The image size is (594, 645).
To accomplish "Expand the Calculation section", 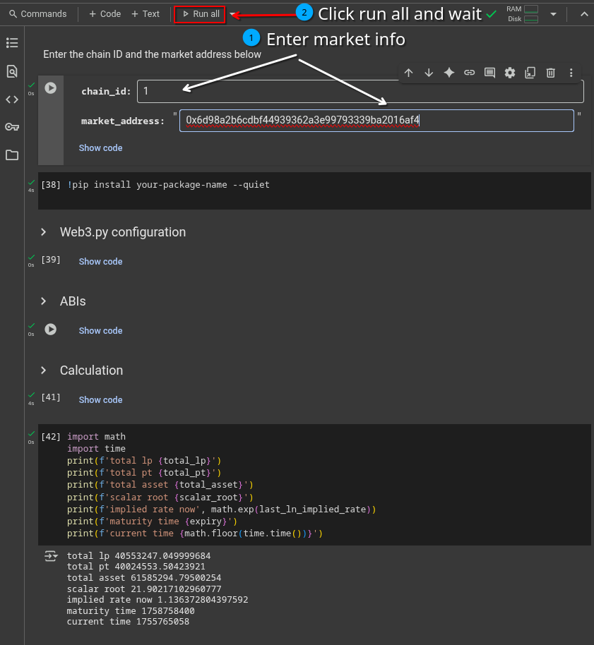I will click(44, 370).
